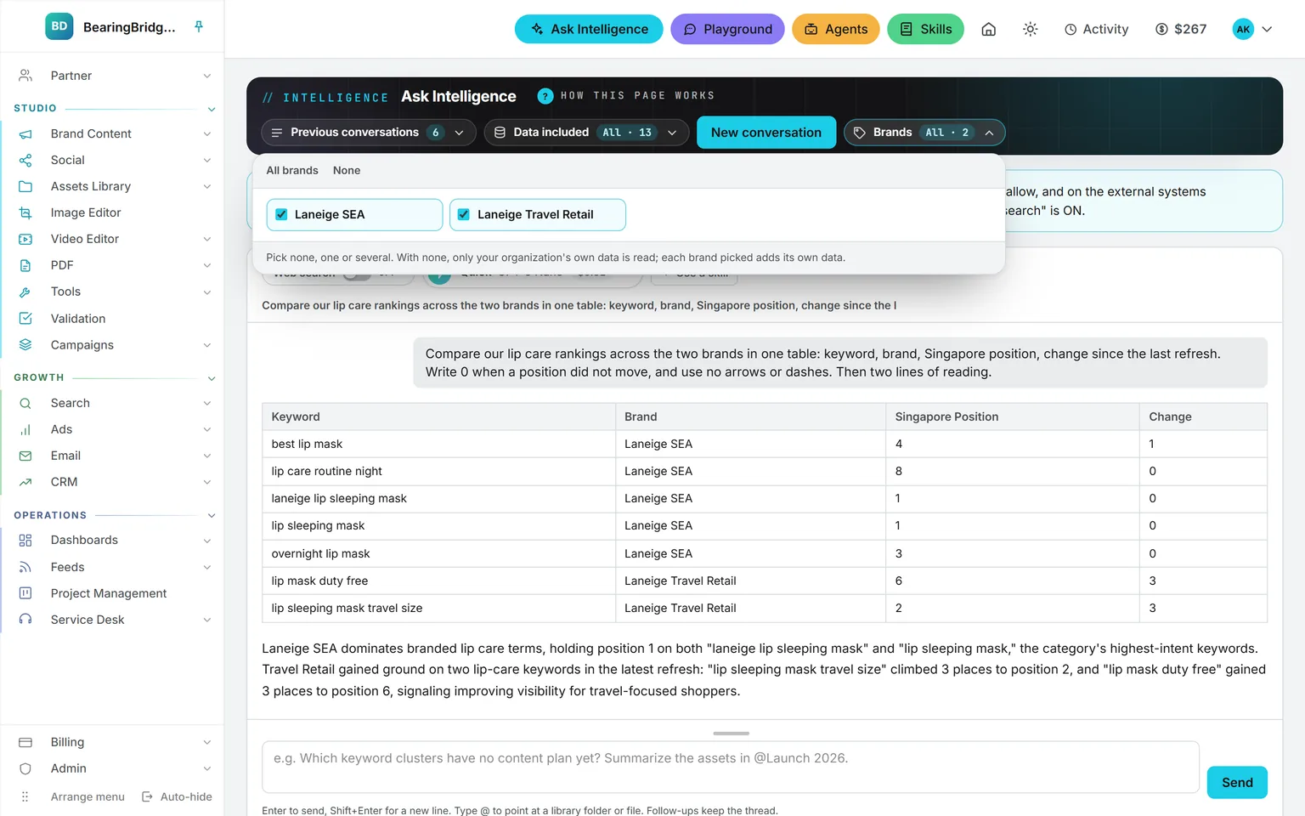Viewport: 1305px width, 816px height.
Task: Click the 'lip mask duty free' cell
Action: [438, 581]
